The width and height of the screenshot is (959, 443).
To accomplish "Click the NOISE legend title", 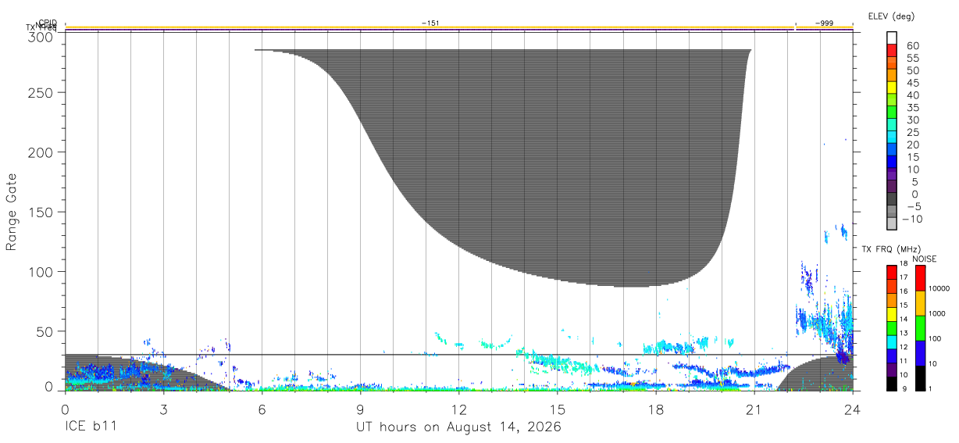I will [x=925, y=259].
